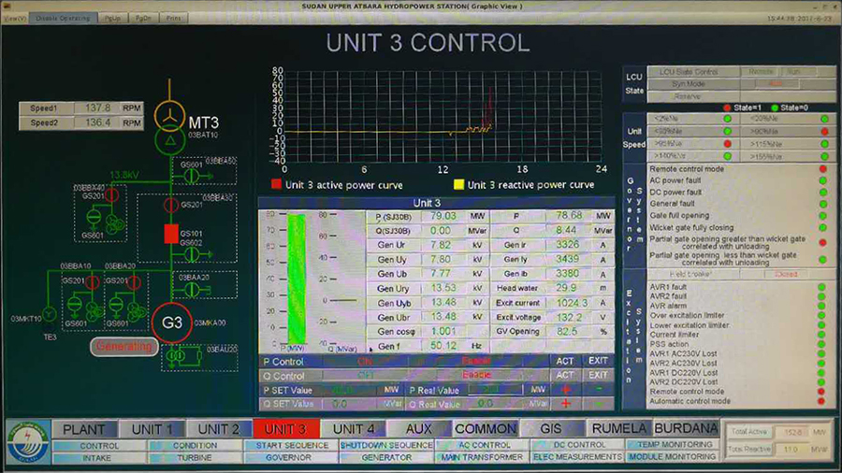The height and width of the screenshot is (473, 842).
Task: Click the station logo in bottom-left corner
Action: coord(28,443)
